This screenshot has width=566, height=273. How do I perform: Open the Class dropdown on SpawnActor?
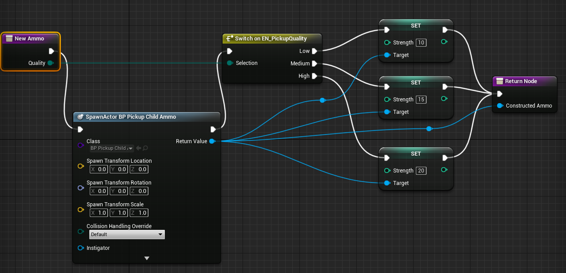click(112, 148)
